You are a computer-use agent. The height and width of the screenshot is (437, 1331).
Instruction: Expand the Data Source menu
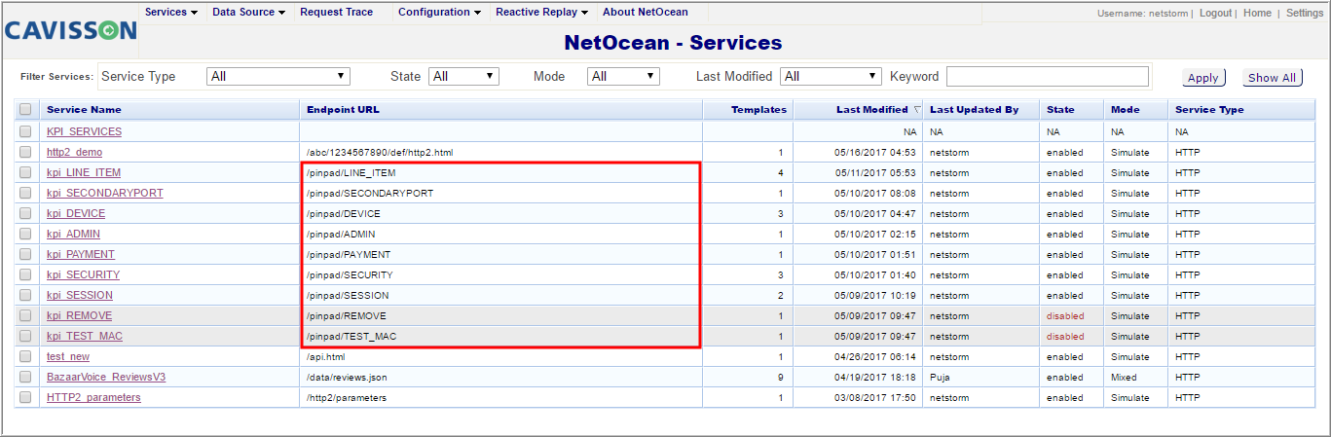click(249, 13)
